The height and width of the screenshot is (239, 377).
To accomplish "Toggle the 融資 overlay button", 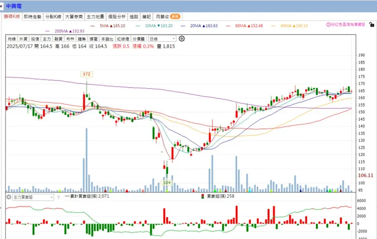I will pyautogui.click(x=59, y=39).
